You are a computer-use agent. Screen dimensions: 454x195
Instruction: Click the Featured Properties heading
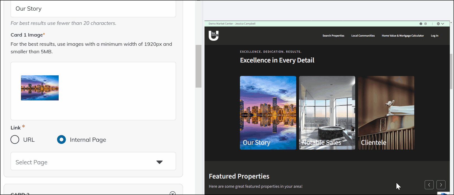239,176
